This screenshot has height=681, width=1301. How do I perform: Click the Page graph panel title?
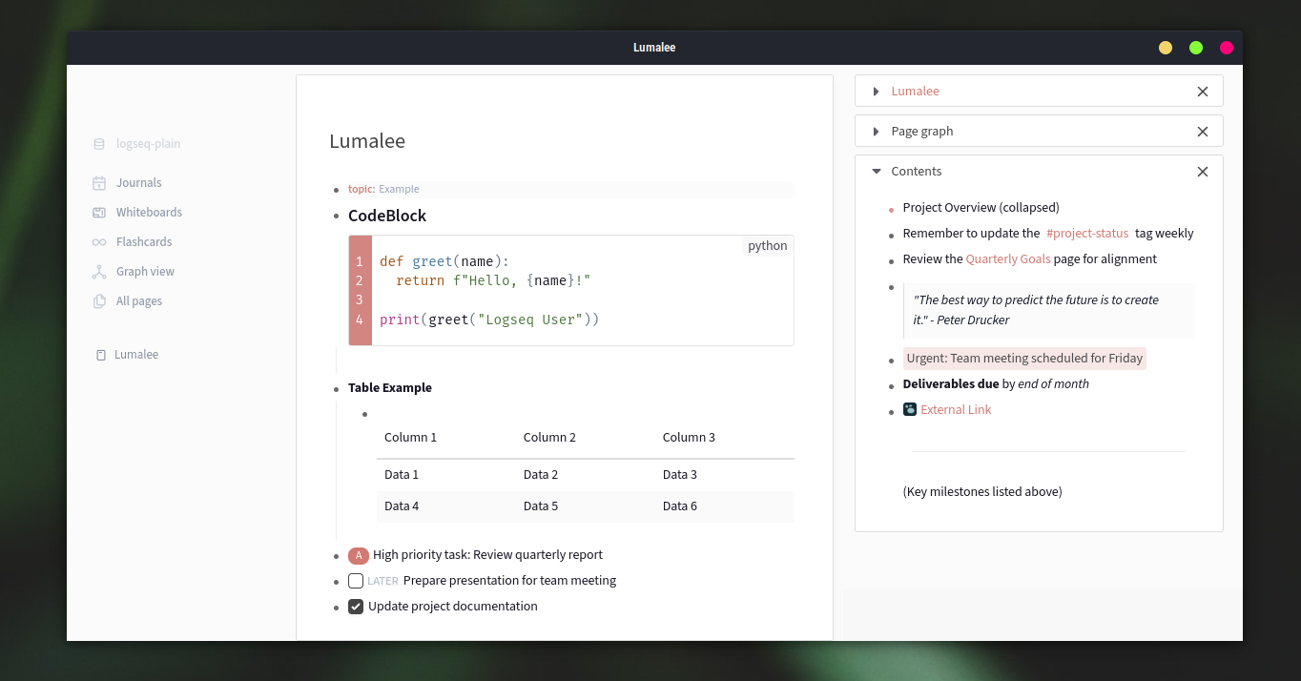click(x=921, y=132)
